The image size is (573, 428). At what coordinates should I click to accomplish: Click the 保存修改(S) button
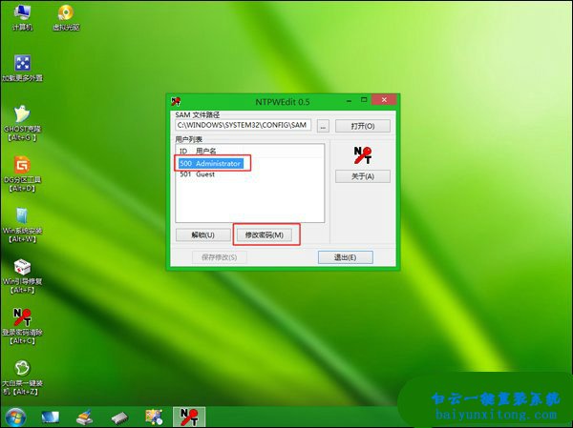click(219, 257)
